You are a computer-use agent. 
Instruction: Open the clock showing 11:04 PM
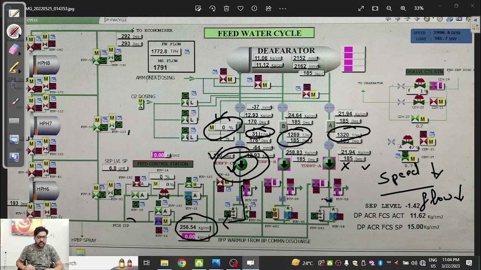451,263
